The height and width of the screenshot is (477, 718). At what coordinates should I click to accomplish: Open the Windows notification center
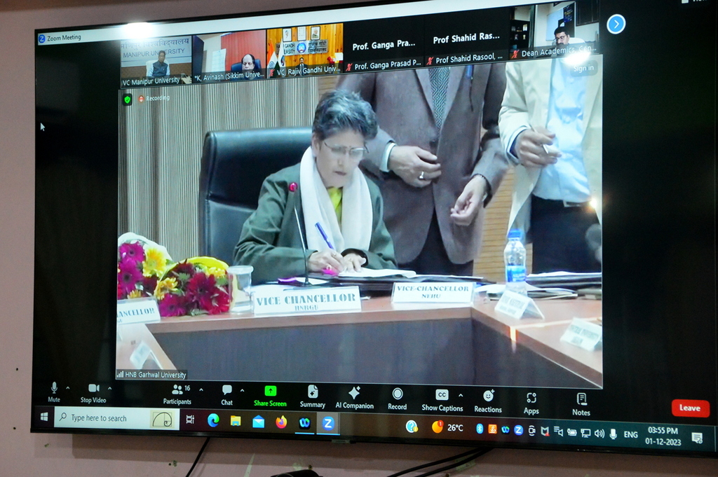click(697, 438)
